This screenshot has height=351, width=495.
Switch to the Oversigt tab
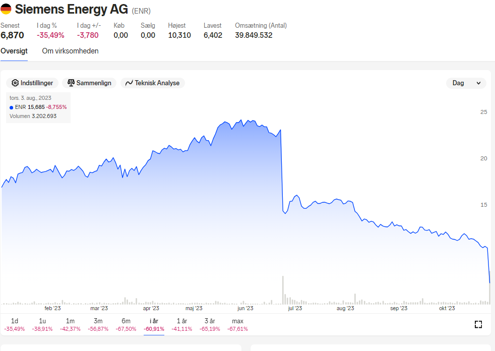click(x=14, y=51)
